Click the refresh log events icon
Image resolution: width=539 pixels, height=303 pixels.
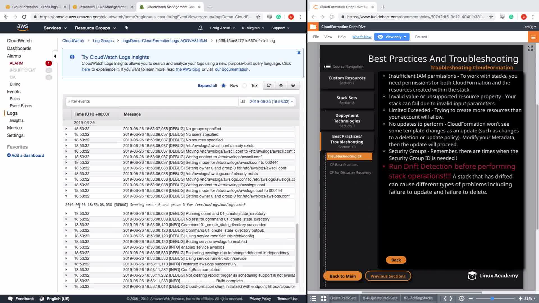(269, 85)
